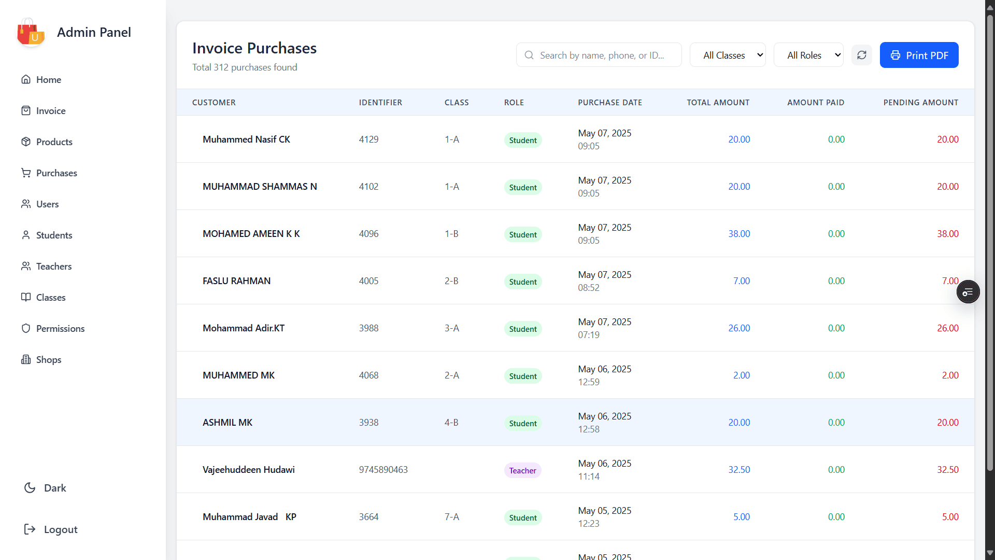Screen dimensions: 995x560
Task: Select customer Muhammad Javad KP
Action: pos(249,516)
